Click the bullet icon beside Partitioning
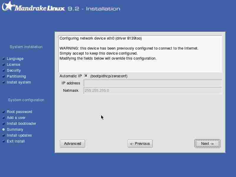The width and height of the screenshot is (236, 177). click(x=4, y=76)
